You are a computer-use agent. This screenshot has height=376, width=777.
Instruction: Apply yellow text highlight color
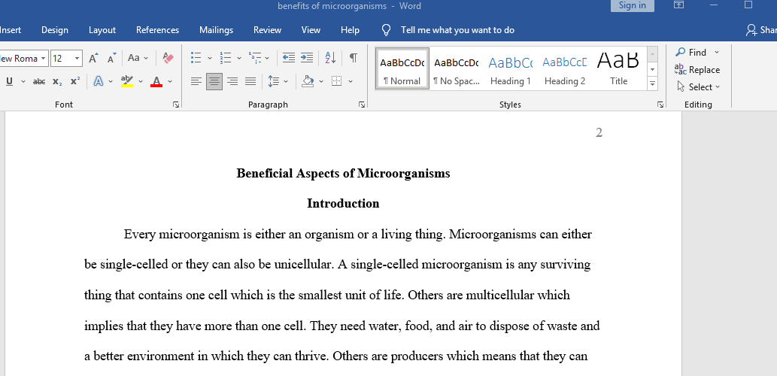point(127,81)
